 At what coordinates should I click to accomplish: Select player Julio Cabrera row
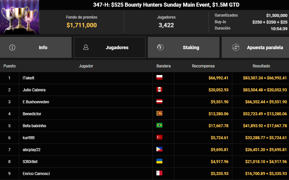tap(144, 90)
